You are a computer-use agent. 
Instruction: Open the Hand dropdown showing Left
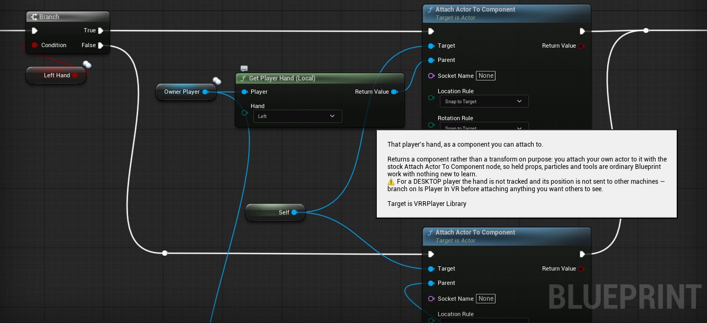point(298,116)
